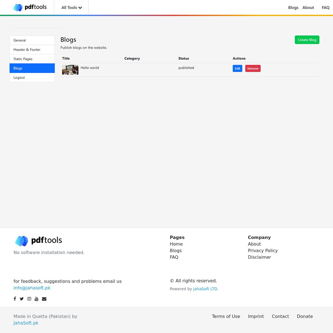Open the FAQ footer link under Pages

(x=174, y=257)
